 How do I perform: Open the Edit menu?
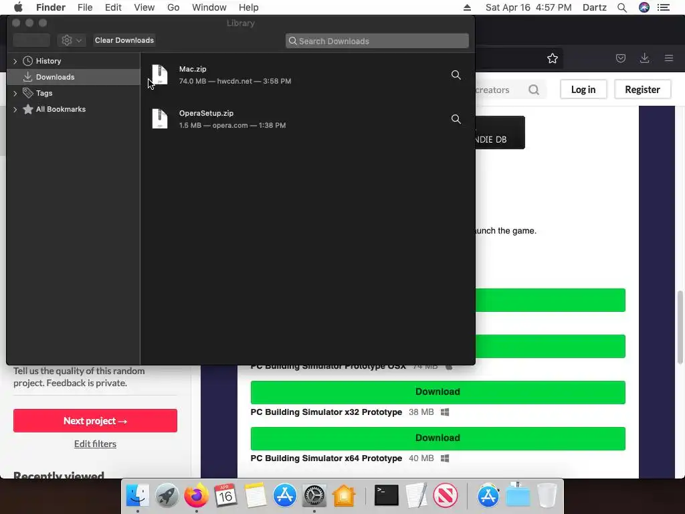tap(113, 7)
